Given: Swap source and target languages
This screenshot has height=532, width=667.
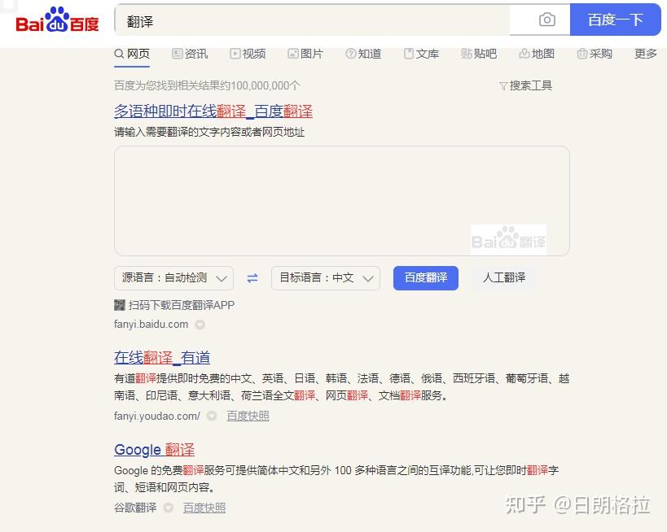Looking at the screenshot, I should pos(252,278).
